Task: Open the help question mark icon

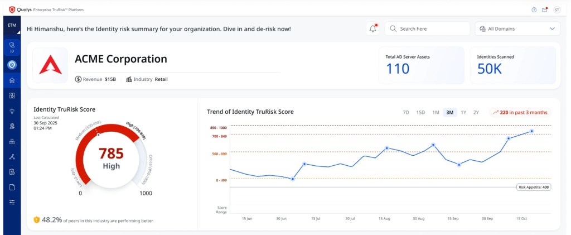Action: point(534,9)
